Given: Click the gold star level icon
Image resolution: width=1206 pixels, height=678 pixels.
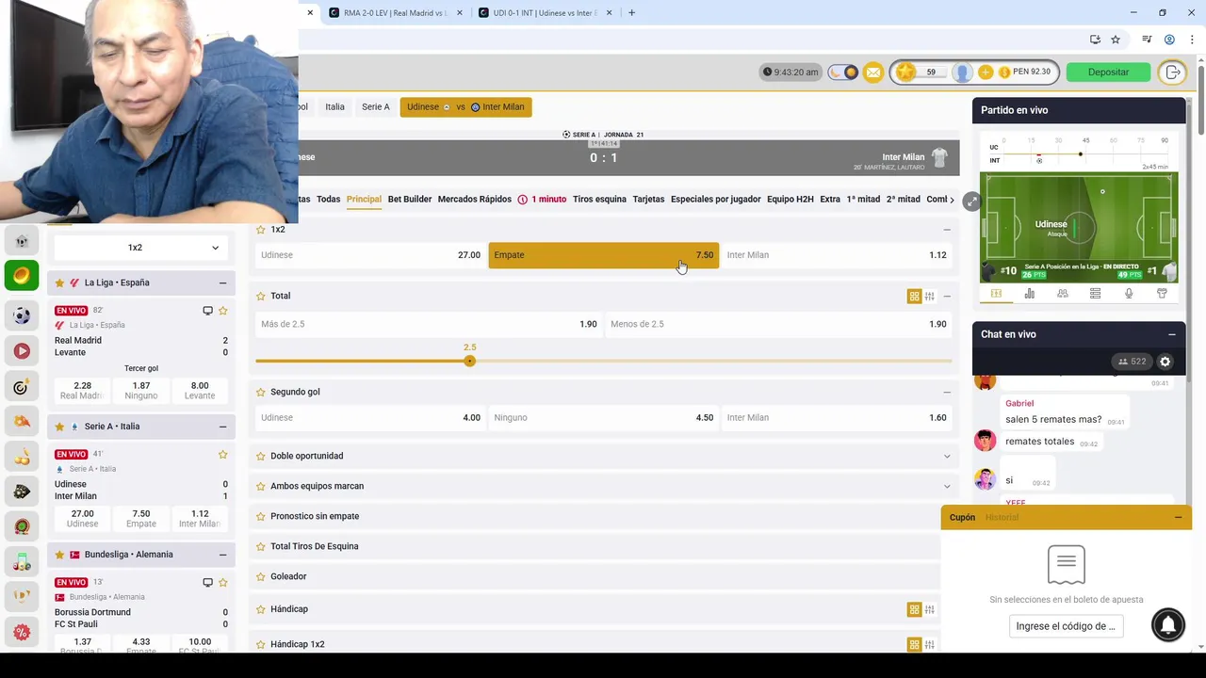Looking at the screenshot, I should pyautogui.click(x=905, y=72).
